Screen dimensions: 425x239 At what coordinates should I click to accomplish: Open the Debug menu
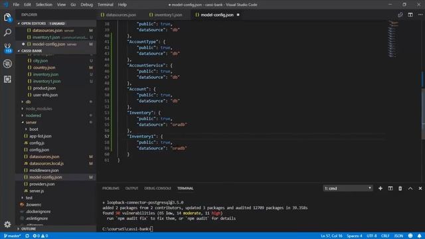pos(87,5)
